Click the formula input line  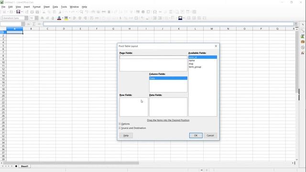click(x=168, y=24)
